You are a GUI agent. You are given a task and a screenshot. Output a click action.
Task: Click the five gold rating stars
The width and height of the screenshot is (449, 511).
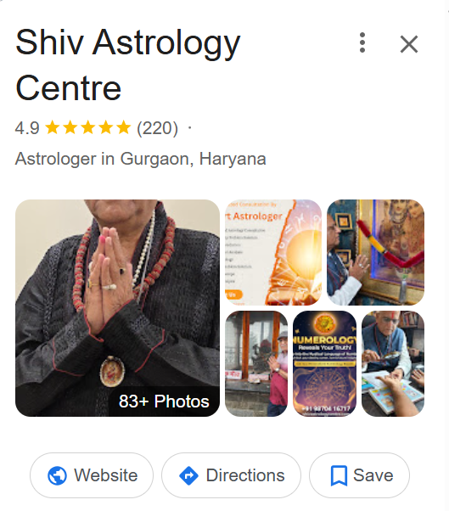click(88, 127)
